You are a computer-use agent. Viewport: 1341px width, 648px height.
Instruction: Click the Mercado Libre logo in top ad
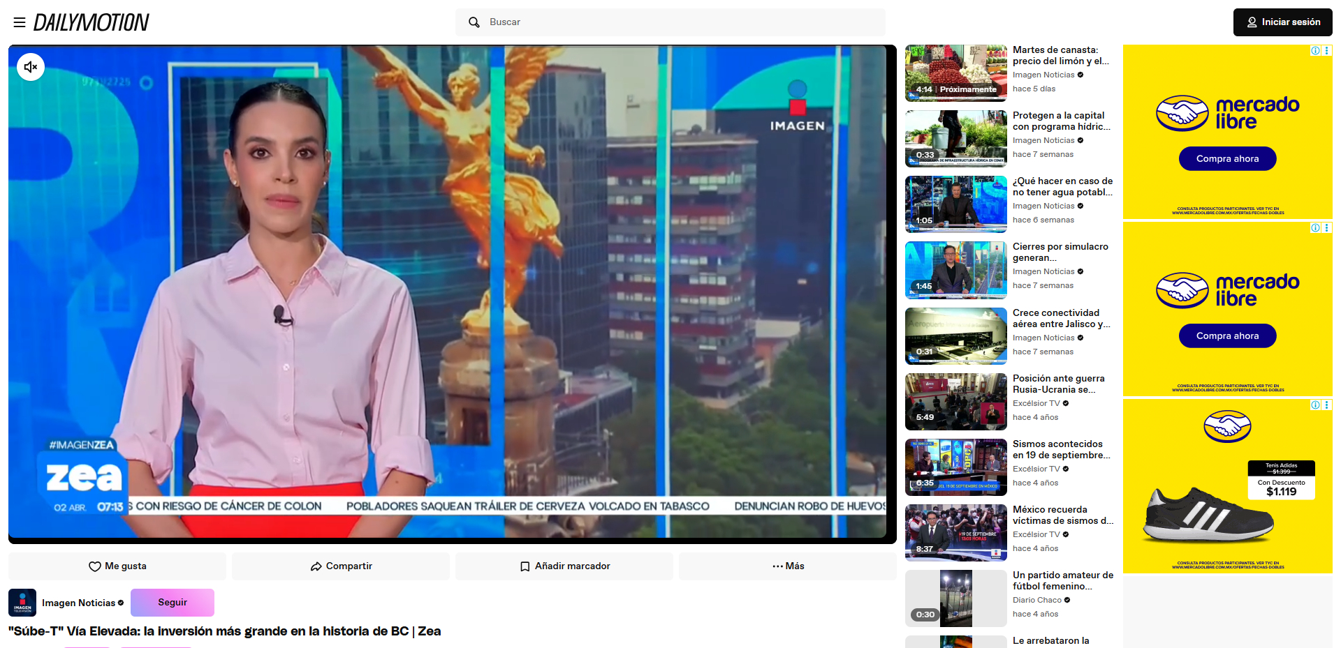1228,113
